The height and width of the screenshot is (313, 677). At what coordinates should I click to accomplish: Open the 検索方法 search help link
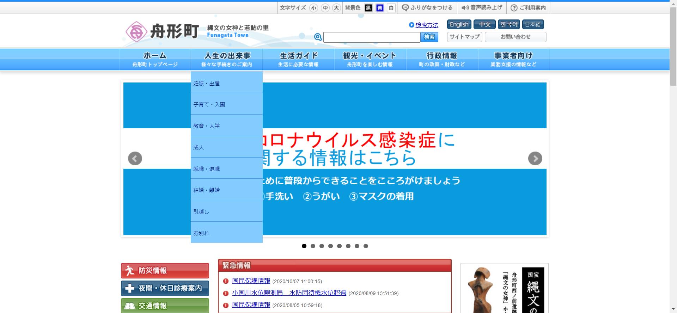[427, 25]
